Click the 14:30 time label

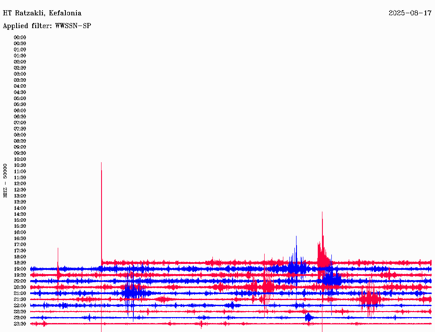point(20,215)
